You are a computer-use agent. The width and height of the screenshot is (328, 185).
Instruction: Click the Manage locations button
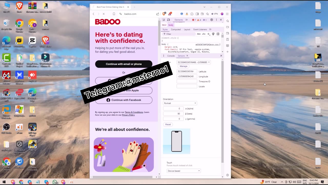pos(183,66)
